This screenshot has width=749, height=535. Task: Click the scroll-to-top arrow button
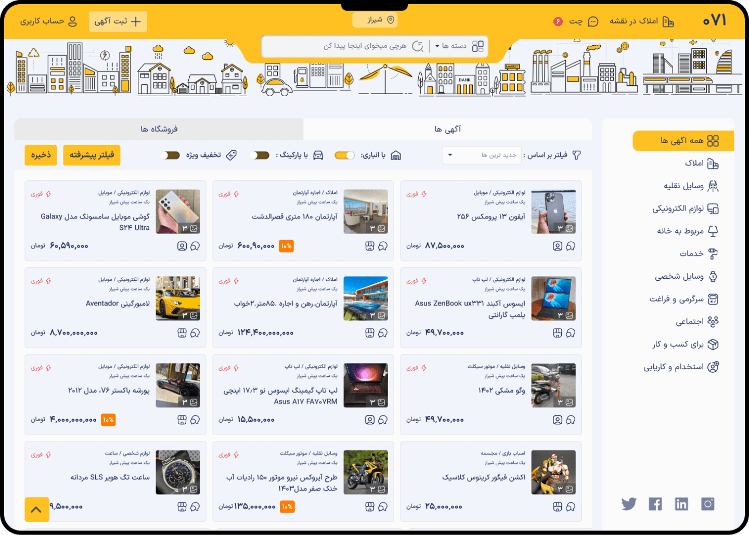pos(37,510)
